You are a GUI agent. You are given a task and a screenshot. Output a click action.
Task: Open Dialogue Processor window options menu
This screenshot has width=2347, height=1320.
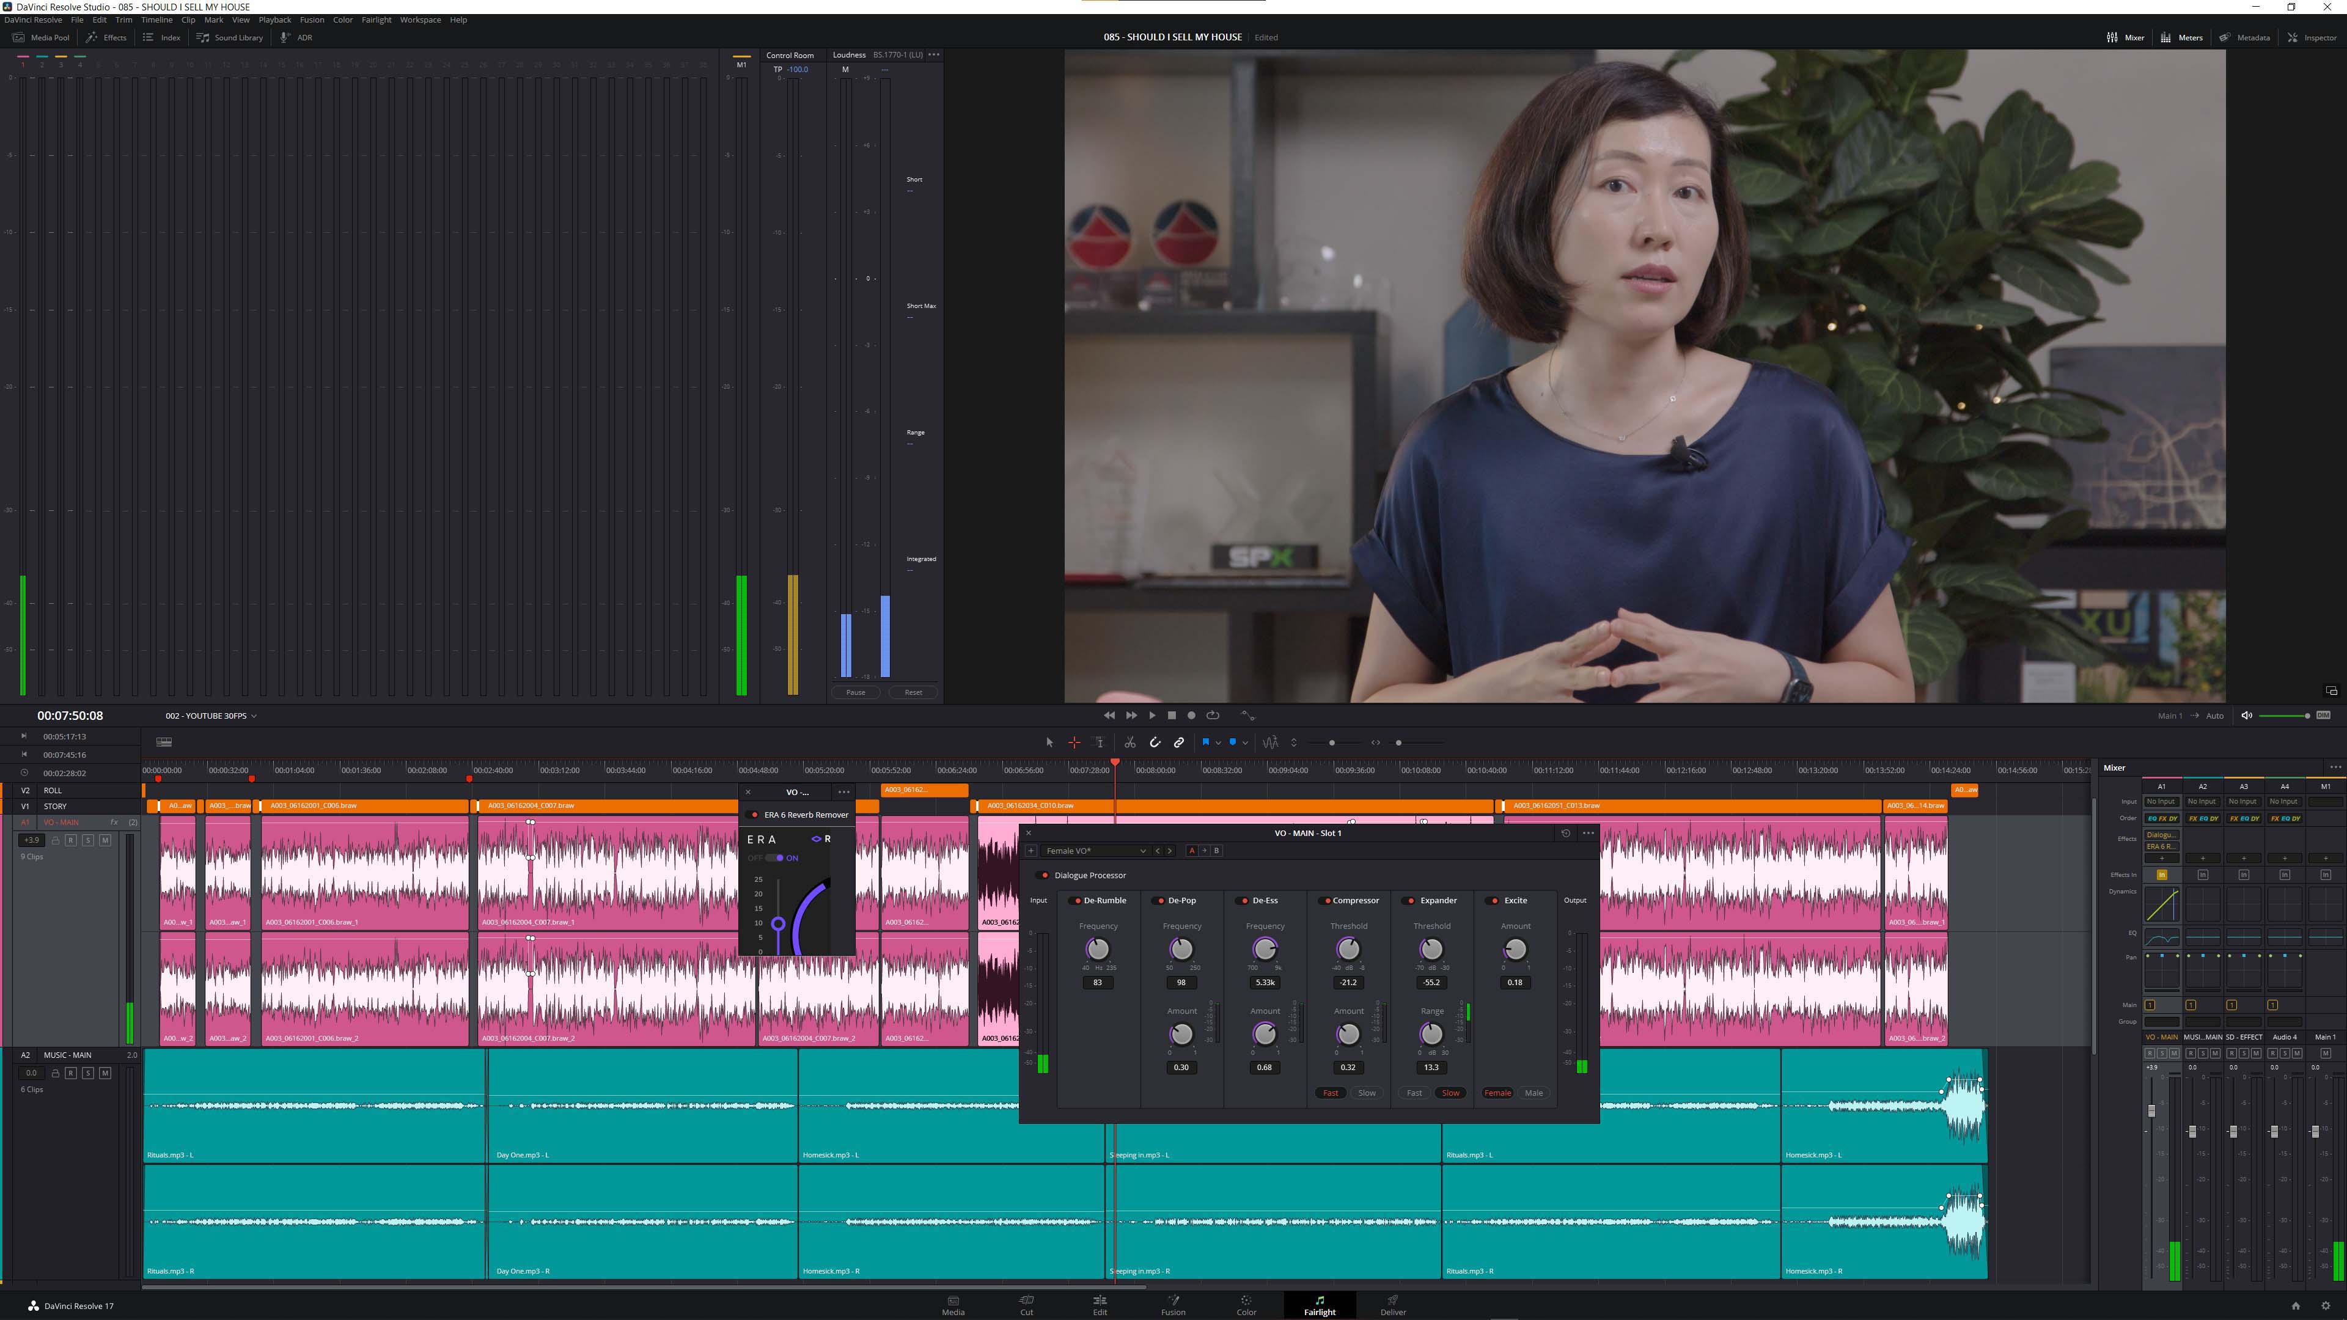(x=1588, y=832)
